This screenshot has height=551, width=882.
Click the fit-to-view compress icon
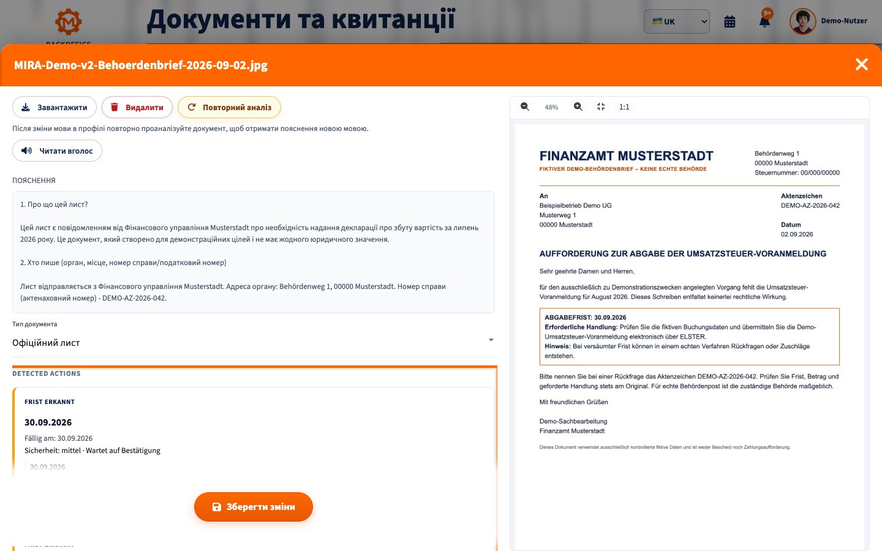(x=601, y=107)
